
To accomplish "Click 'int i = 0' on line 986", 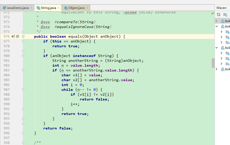I will [x=72, y=85].
